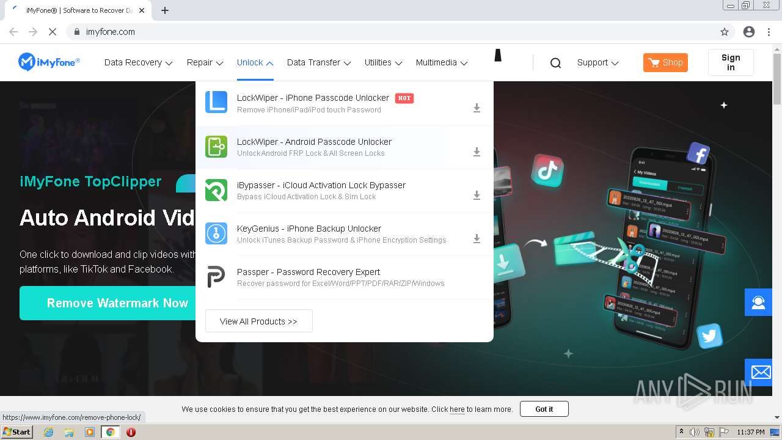The image size is (782, 440).
Task: Open the live chat support icon
Action: coord(759,302)
